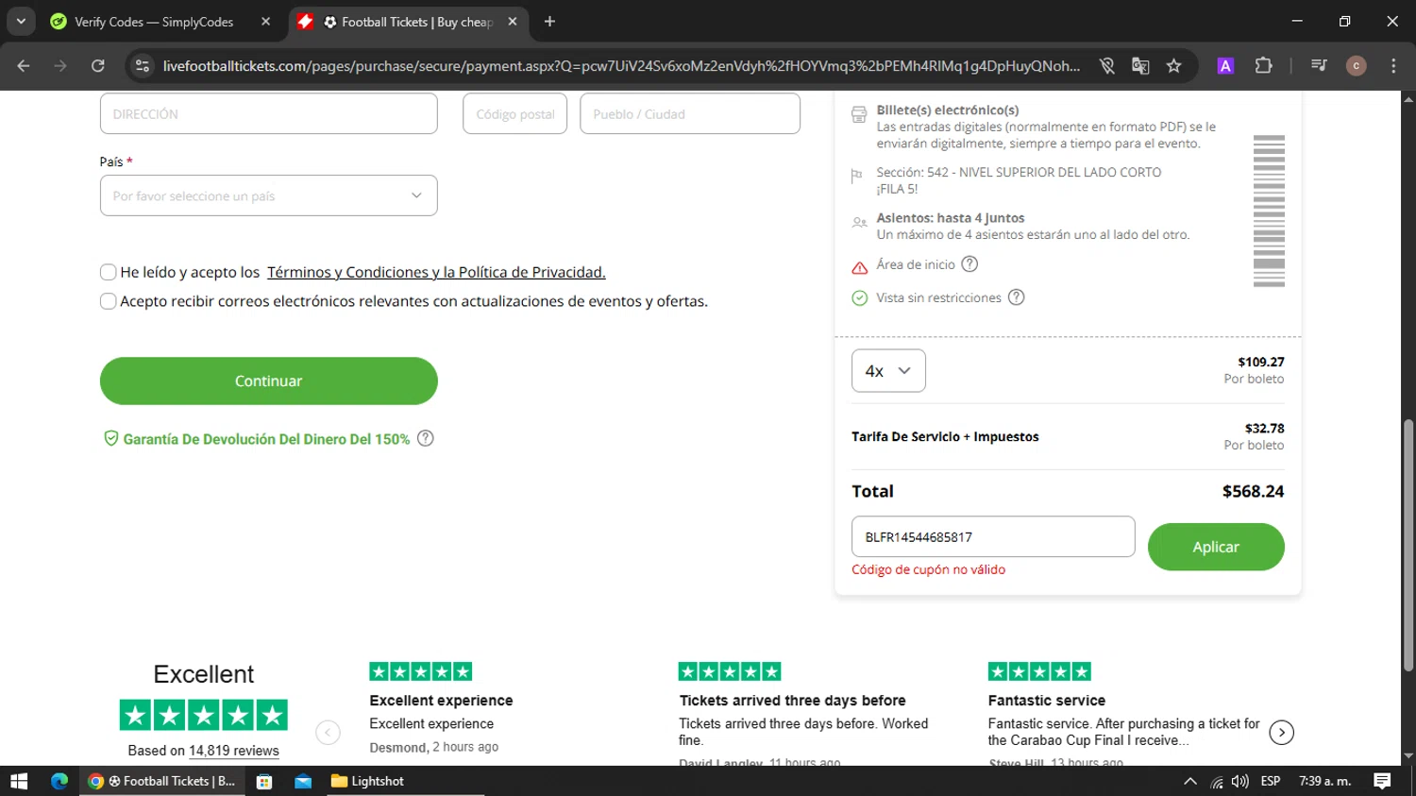Check the Términos y Condiciones acceptance box
The image size is (1416, 796).
pyautogui.click(x=109, y=272)
